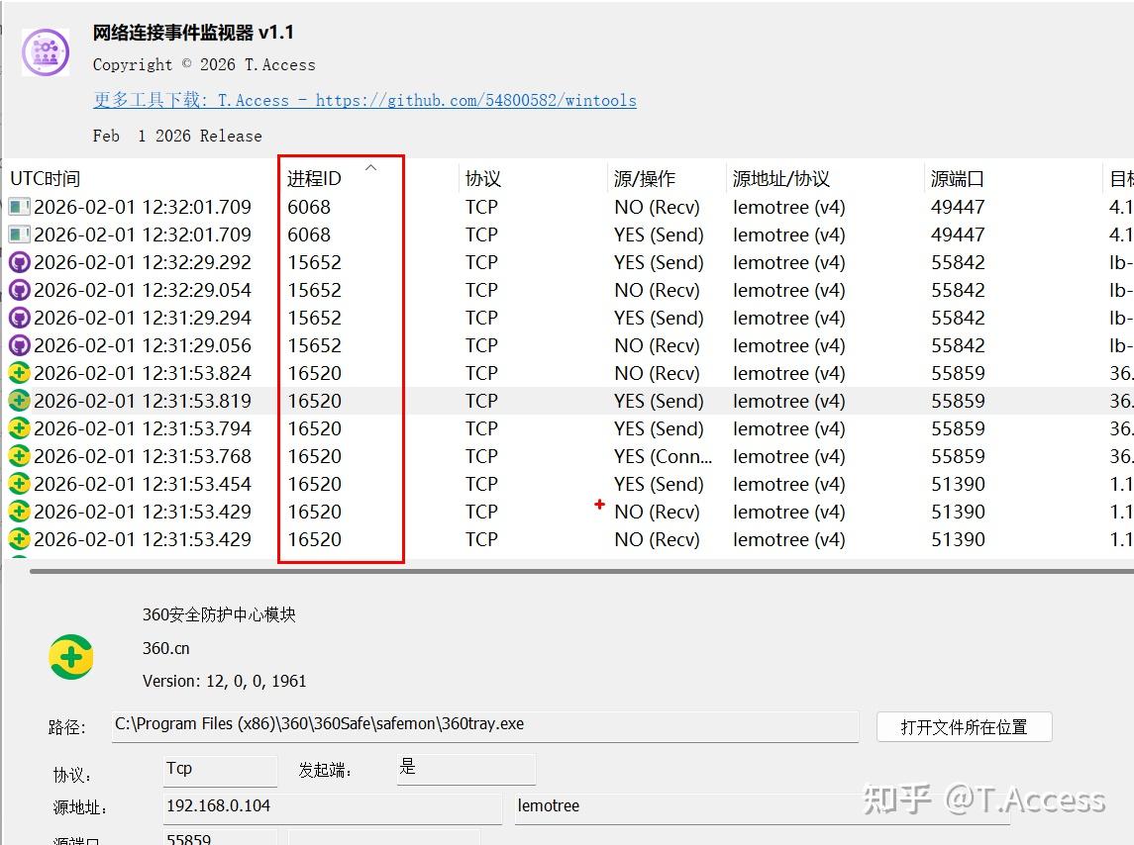Click YES (Send) in row 12:31:53.454
This screenshot has height=845, width=1134.
tap(659, 484)
